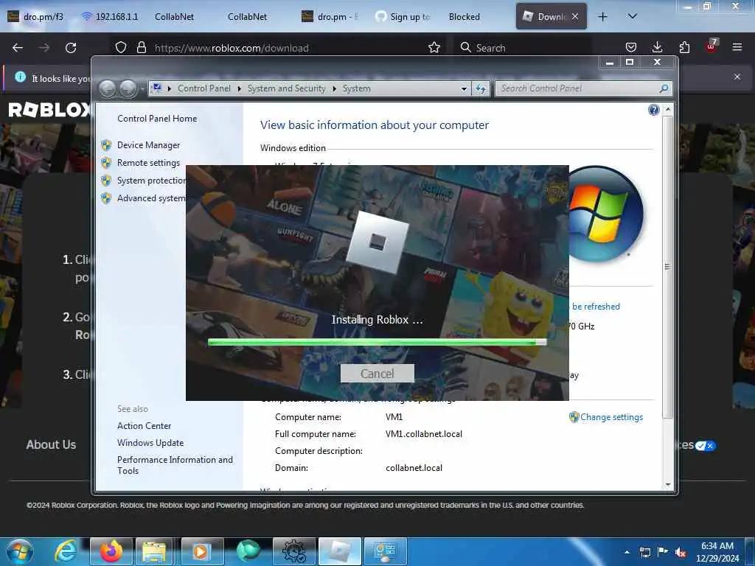The image size is (755, 566).
Task: Open the Firefox hamburger menu
Action: click(x=737, y=48)
